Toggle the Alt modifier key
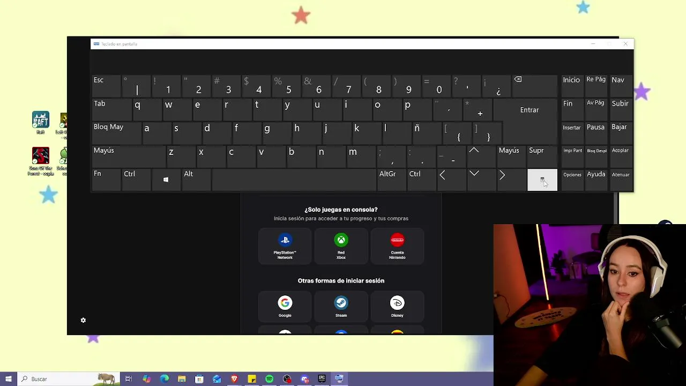The width and height of the screenshot is (686, 386). pos(196,180)
